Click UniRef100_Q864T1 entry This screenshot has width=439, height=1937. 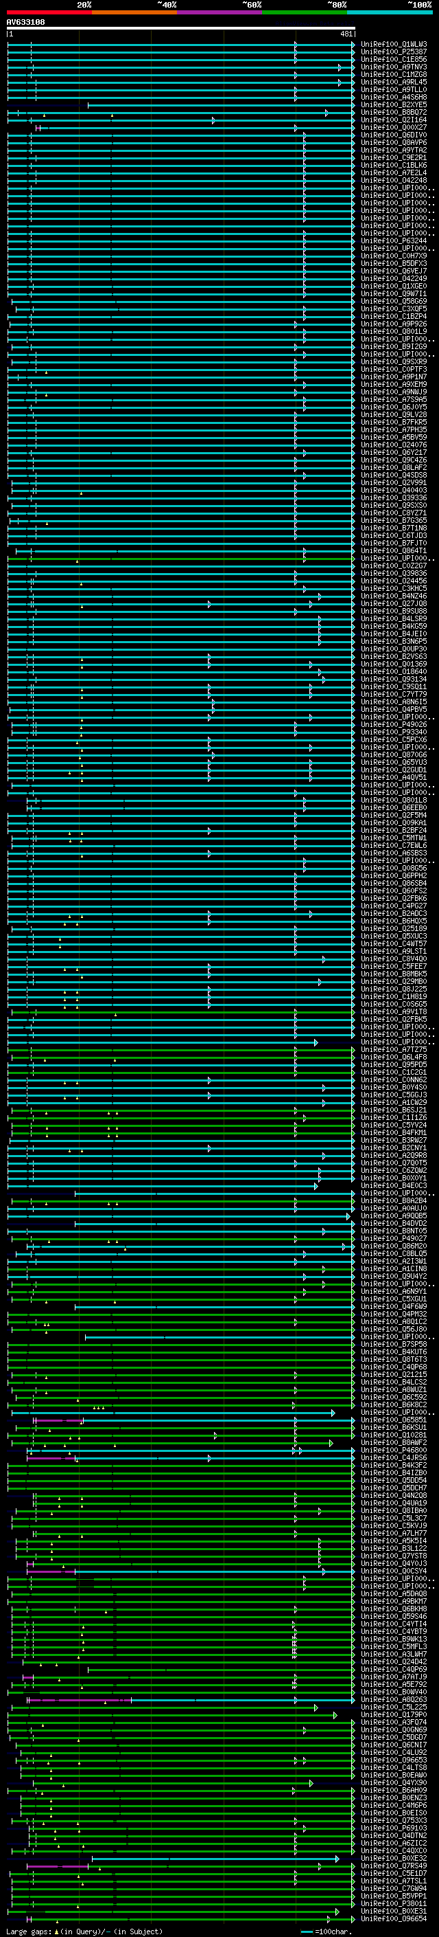[393, 551]
